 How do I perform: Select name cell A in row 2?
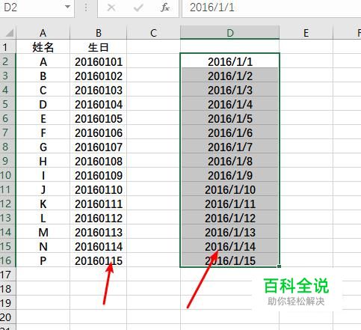coord(43,61)
